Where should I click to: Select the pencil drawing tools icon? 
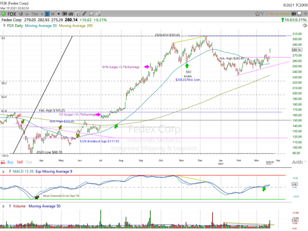(84, 14)
